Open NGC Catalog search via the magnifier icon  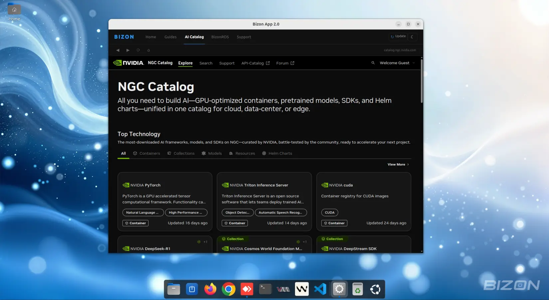tap(373, 63)
